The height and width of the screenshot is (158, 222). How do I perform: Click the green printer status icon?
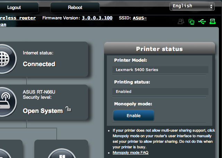213,21
